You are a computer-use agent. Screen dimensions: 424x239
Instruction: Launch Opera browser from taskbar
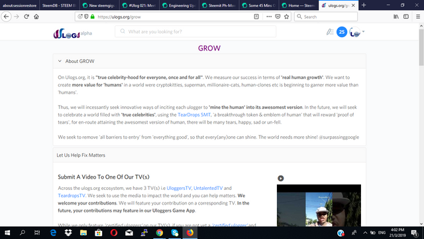[114, 233]
